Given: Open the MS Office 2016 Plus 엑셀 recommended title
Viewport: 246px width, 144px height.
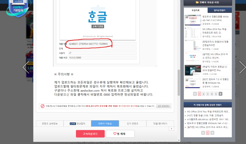Looking at the screenshot, I should (x=215, y=31).
